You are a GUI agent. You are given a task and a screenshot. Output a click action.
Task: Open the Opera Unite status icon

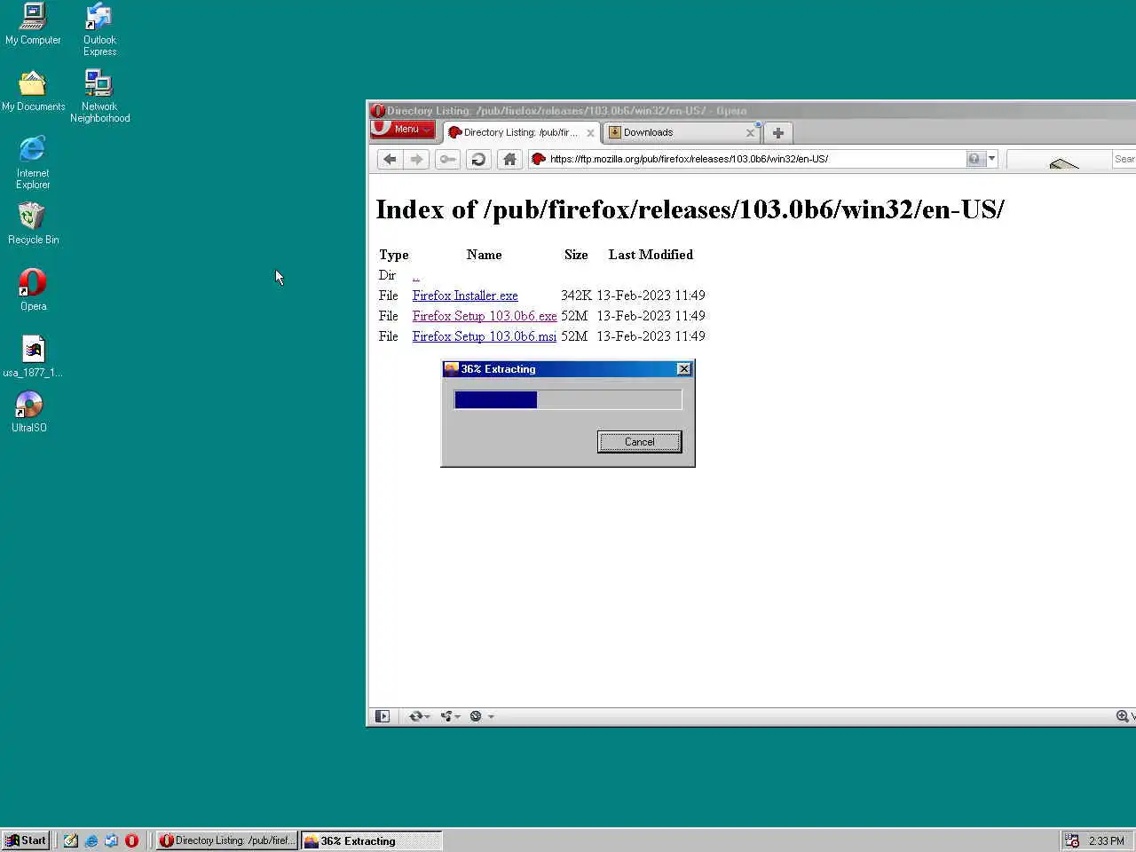point(450,716)
